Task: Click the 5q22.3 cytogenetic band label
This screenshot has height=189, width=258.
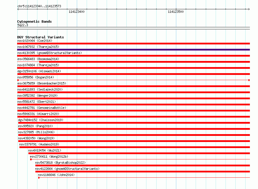Action: [23, 25]
